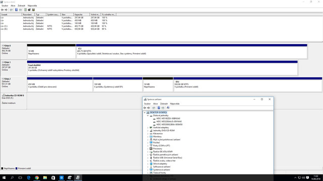Open taskbar search magnifier
Image resolution: width=323 pixels, height=181 pixels.
coord(12,177)
